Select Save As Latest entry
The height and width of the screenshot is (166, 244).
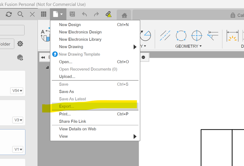(95, 99)
